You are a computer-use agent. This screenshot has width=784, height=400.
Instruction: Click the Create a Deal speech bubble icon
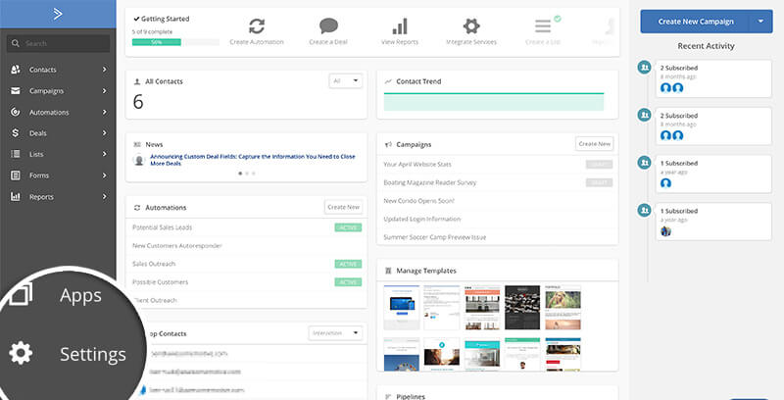(x=328, y=26)
